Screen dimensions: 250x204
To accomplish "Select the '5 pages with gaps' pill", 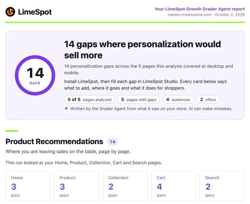I will point(139,100).
